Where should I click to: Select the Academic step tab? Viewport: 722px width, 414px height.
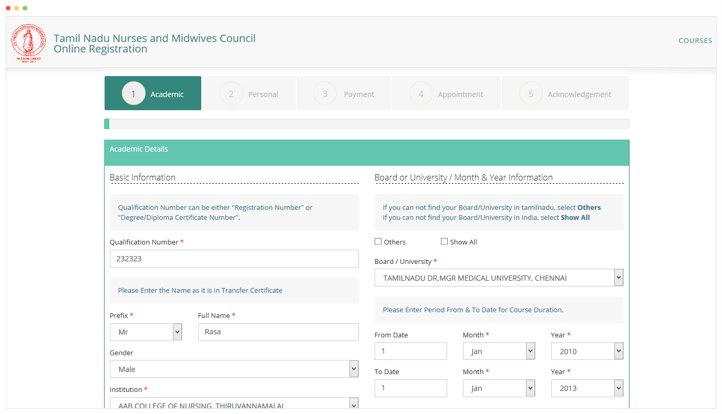tap(153, 93)
